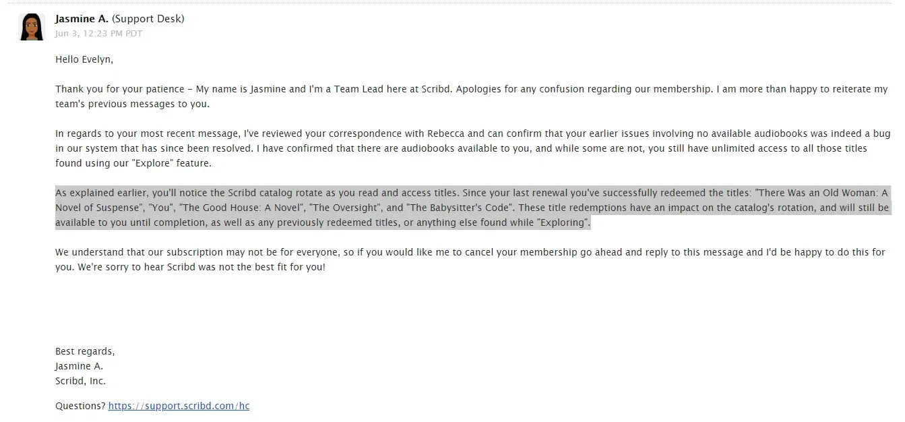Screen dimensions: 905x422
Task: Click the "Best regards," closing line
Action: (85, 351)
